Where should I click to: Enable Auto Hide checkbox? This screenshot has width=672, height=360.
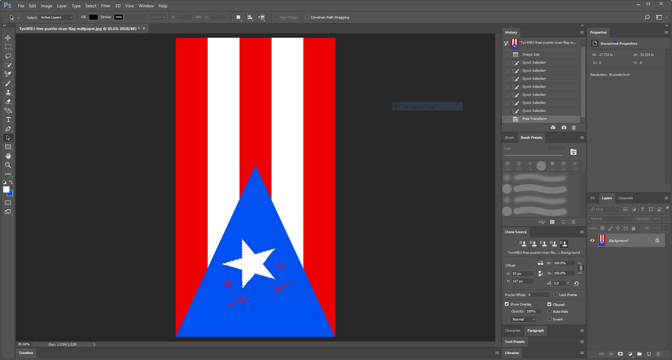coord(549,311)
